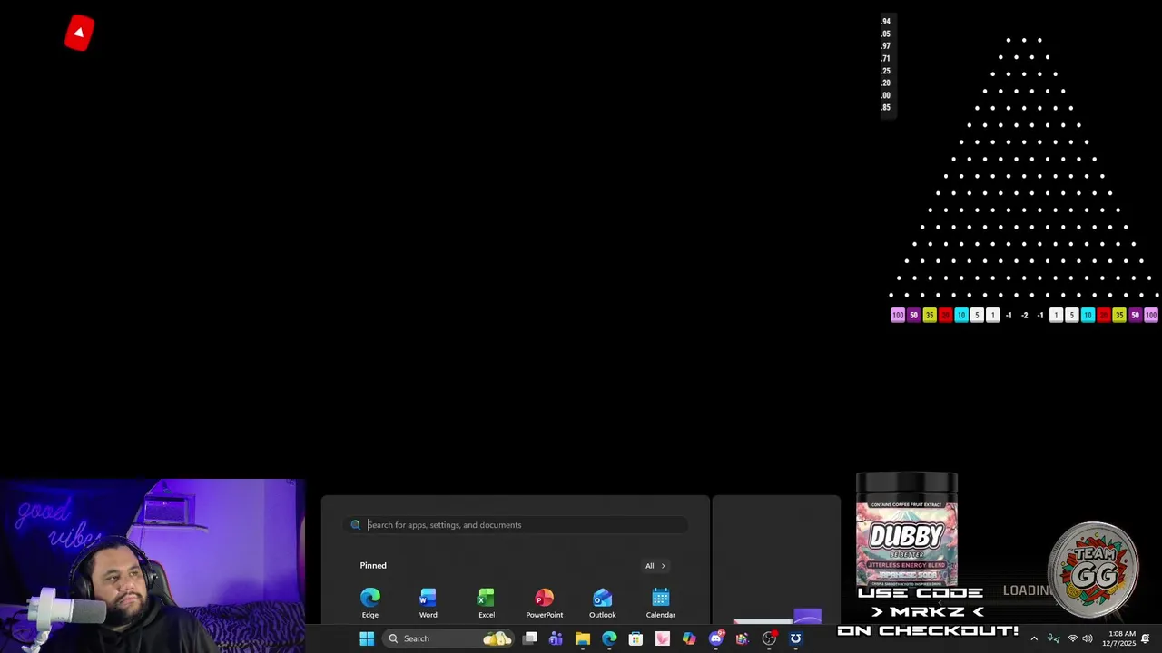This screenshot has width=1162, height=653.
Task: Launch PowerPoint from the Pinned apps
Action: coord(545,603)
